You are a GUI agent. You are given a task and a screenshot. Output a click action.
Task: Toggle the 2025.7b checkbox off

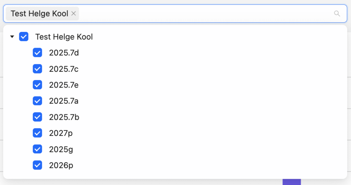pyautogui.click(x=37, y=117)
